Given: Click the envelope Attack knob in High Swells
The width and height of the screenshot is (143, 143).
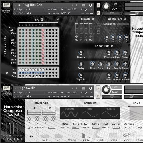Looking at the screenshot, I should point(29,119).
